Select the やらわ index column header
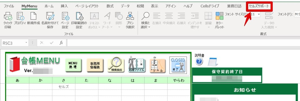300x101 pixels. click(179, 80)
